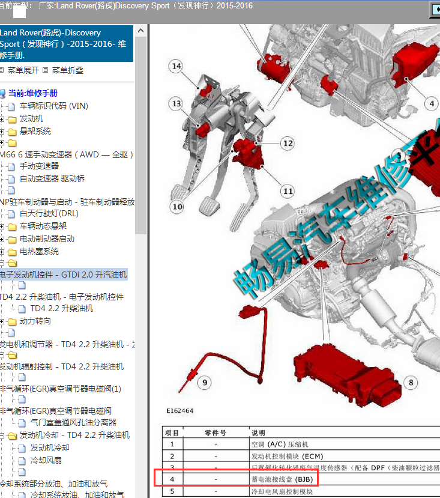Open 驻车制动器与启动 - 驻车制动器释放 entry
This screenshot has width=440, height=498.
coord(67,202)
